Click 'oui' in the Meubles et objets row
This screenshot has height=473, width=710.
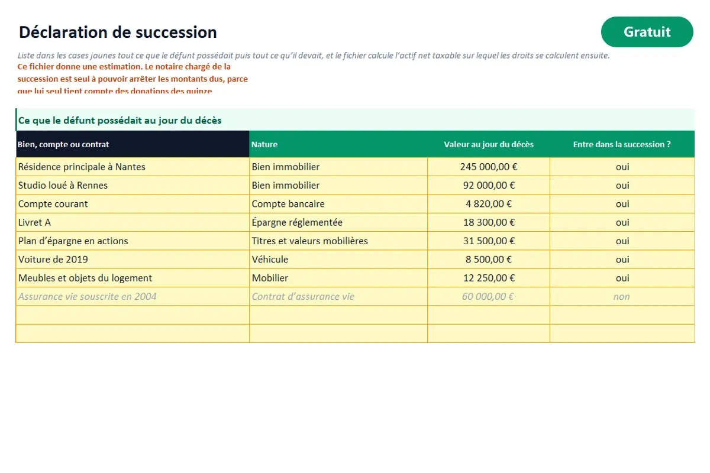click(622, 278)
